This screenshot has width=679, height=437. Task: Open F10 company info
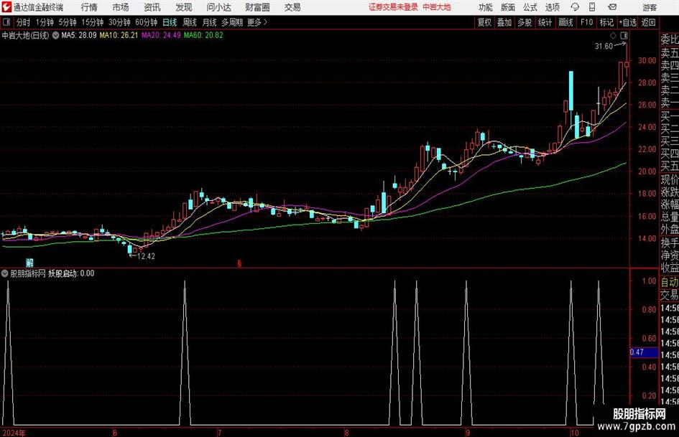click(586, 22)
